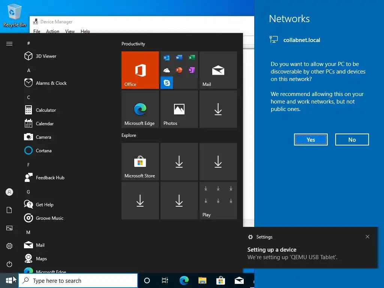Open Cortana from the app list

pos(66,150)
